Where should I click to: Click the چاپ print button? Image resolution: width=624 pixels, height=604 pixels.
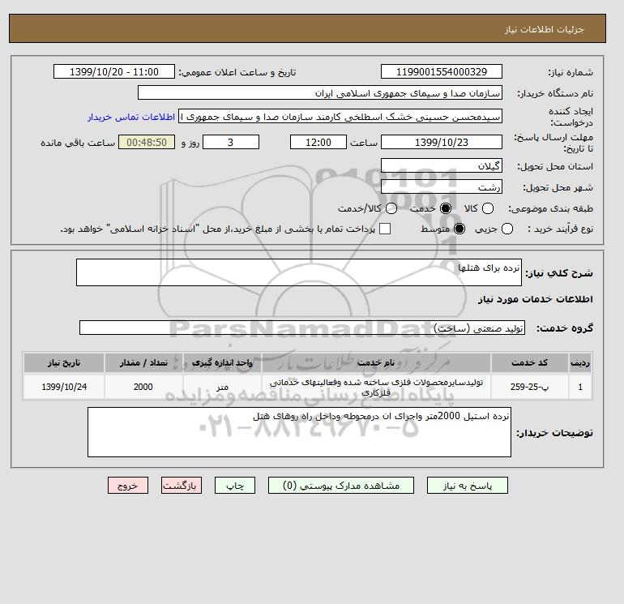click(235, 486)
